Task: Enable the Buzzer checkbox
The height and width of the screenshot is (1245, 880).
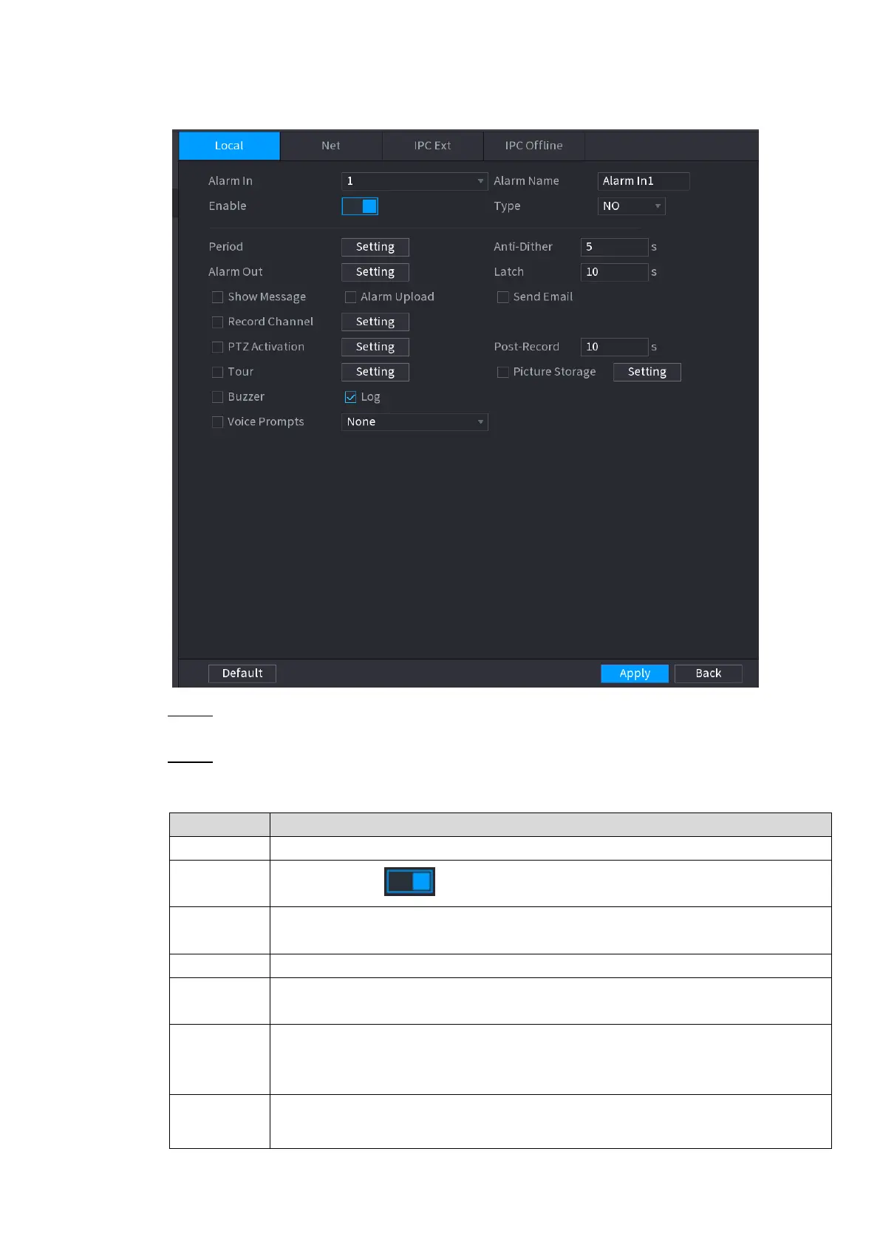Action: (x=217, y=397)
